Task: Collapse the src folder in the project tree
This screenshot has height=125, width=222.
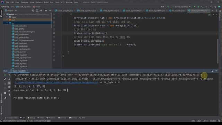Action: click(x=7, y=23)
